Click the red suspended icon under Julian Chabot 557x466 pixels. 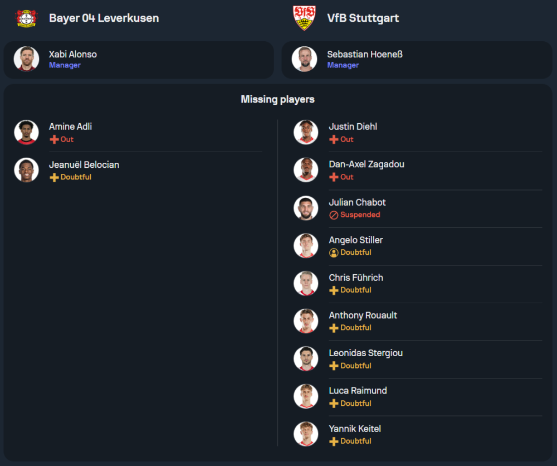coord(334,215)
